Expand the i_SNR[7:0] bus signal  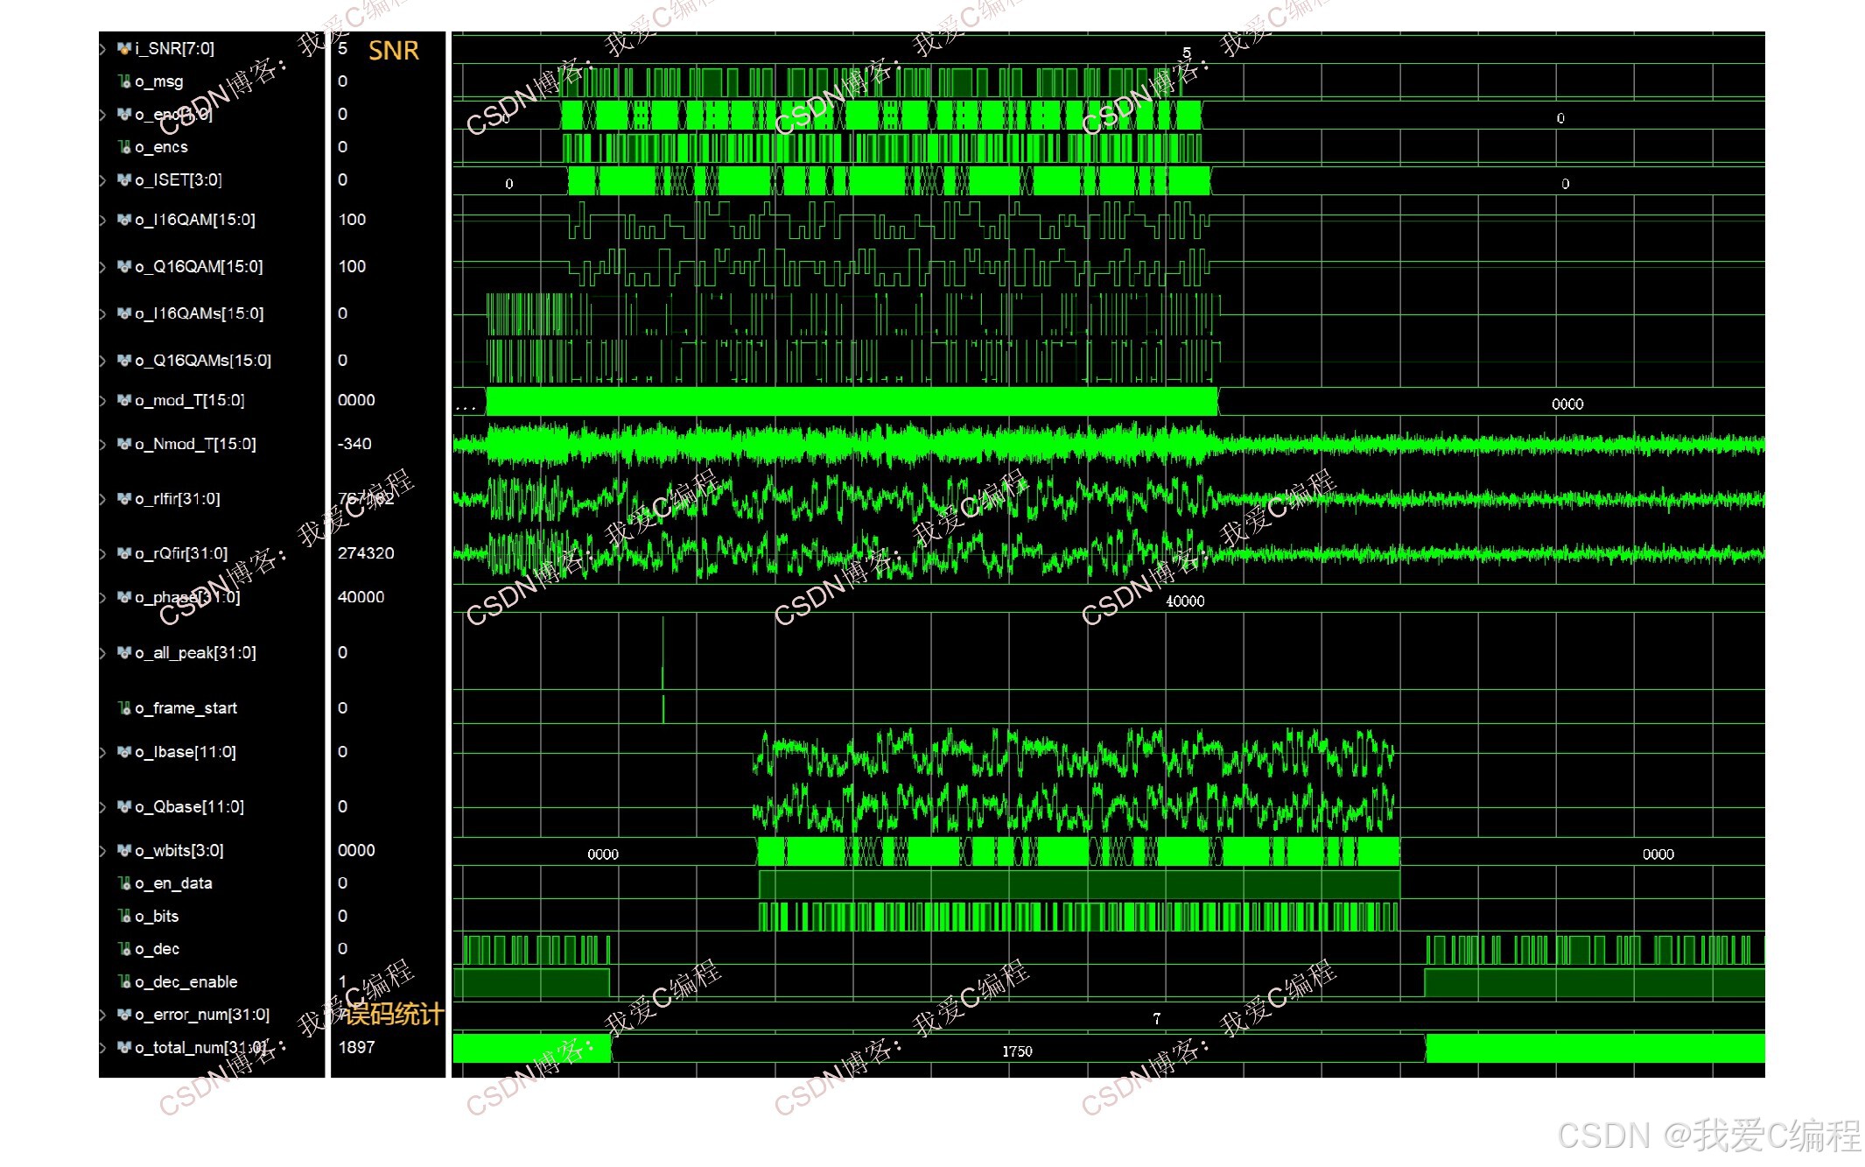coord(103,49)
